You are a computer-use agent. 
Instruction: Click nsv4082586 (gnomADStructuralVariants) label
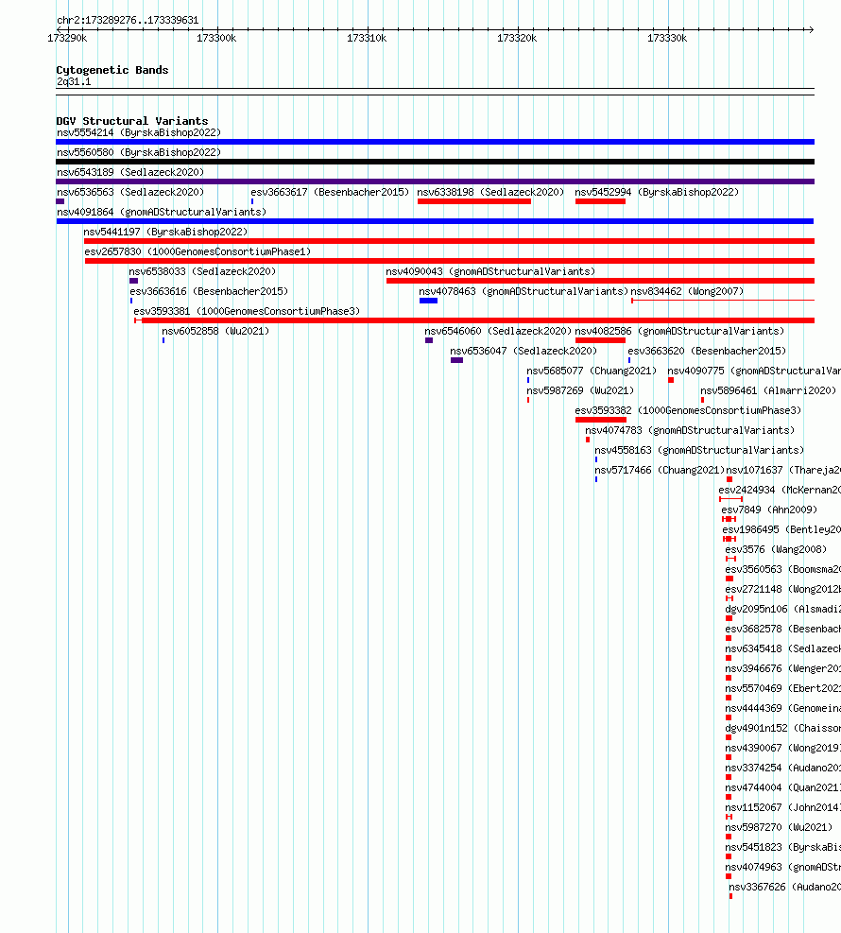coord(679,331)
